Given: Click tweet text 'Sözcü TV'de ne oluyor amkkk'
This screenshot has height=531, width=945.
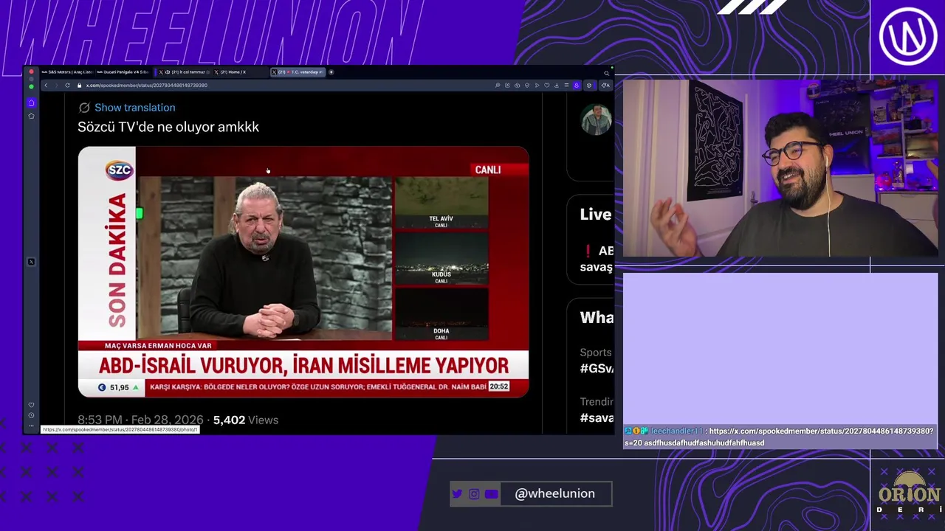Looking at the screenshot, I should pos(168,127).
